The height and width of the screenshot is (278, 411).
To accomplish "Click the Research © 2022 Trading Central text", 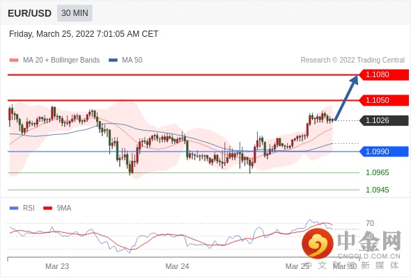I will [352, 60].
